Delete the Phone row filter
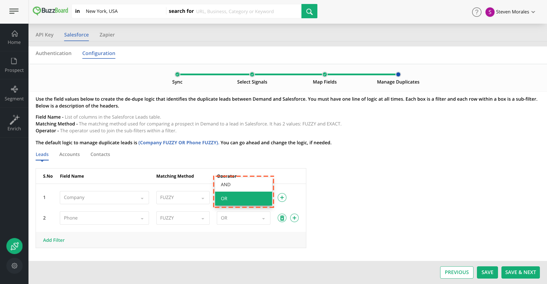Screen dimensions: 547x284 pyautogui.click(x=282, y=218)
